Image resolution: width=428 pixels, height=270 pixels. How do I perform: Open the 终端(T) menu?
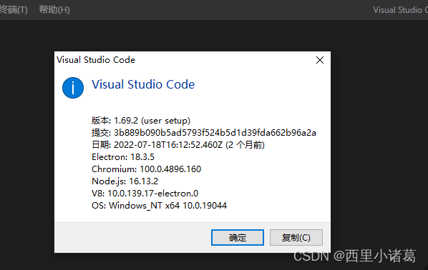(x=14, y=10)
